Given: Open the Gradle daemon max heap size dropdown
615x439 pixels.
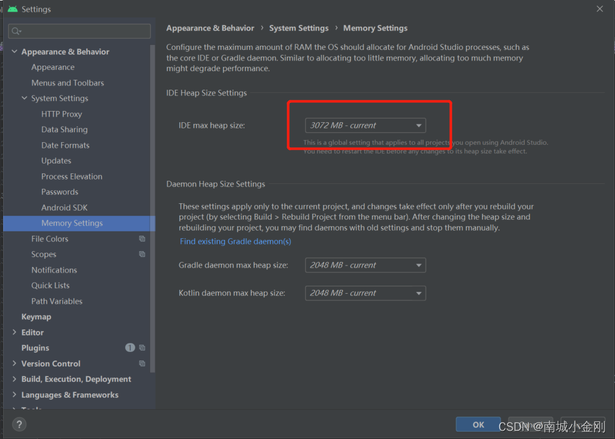Looking at the screenshot, I should tap(365, 265).
